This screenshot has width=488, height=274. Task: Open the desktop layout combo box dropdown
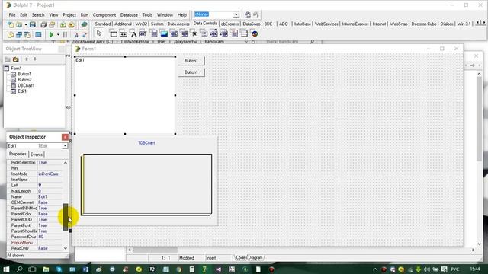click(x=236, y=14)
